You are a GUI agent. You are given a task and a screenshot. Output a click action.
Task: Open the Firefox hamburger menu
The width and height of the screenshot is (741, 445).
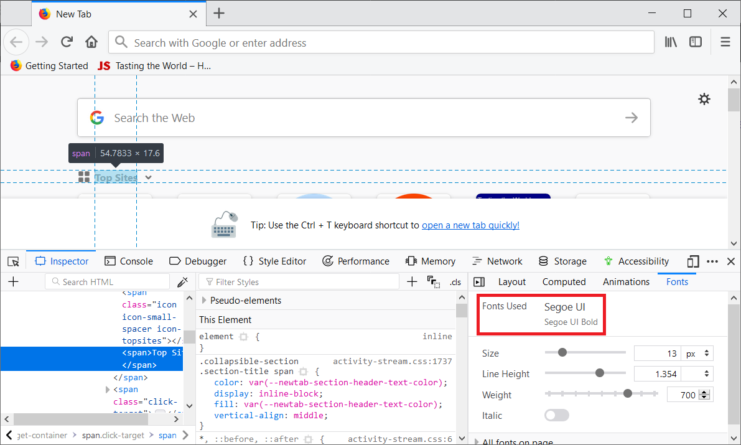click(725, 42)
